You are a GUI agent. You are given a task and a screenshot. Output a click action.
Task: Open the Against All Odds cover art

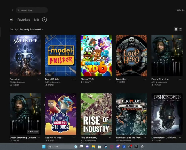[61, 114]
